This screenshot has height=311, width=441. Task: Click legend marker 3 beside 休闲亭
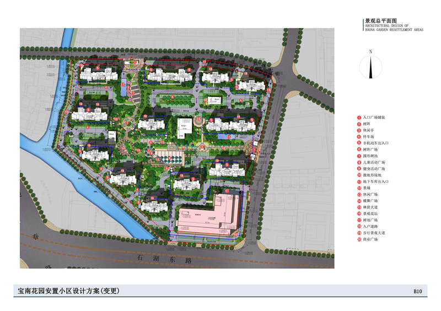pos(359,130)
